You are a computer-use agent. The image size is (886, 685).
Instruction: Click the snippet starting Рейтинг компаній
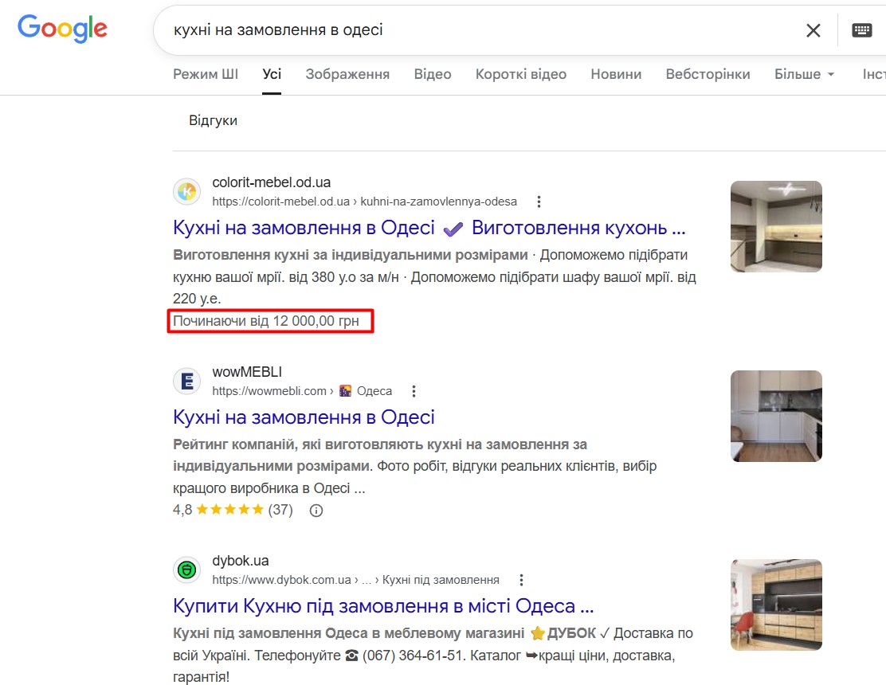pyautogui.click(x=415, y=467)
